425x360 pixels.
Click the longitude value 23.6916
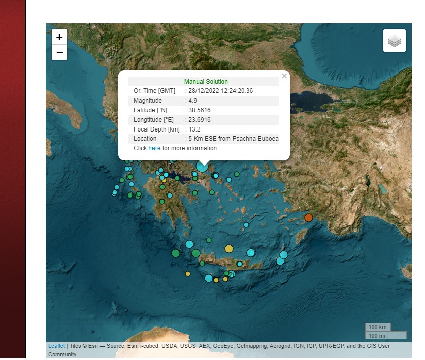200,120
